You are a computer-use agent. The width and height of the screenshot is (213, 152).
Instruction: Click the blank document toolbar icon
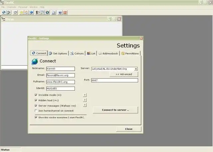54,13
